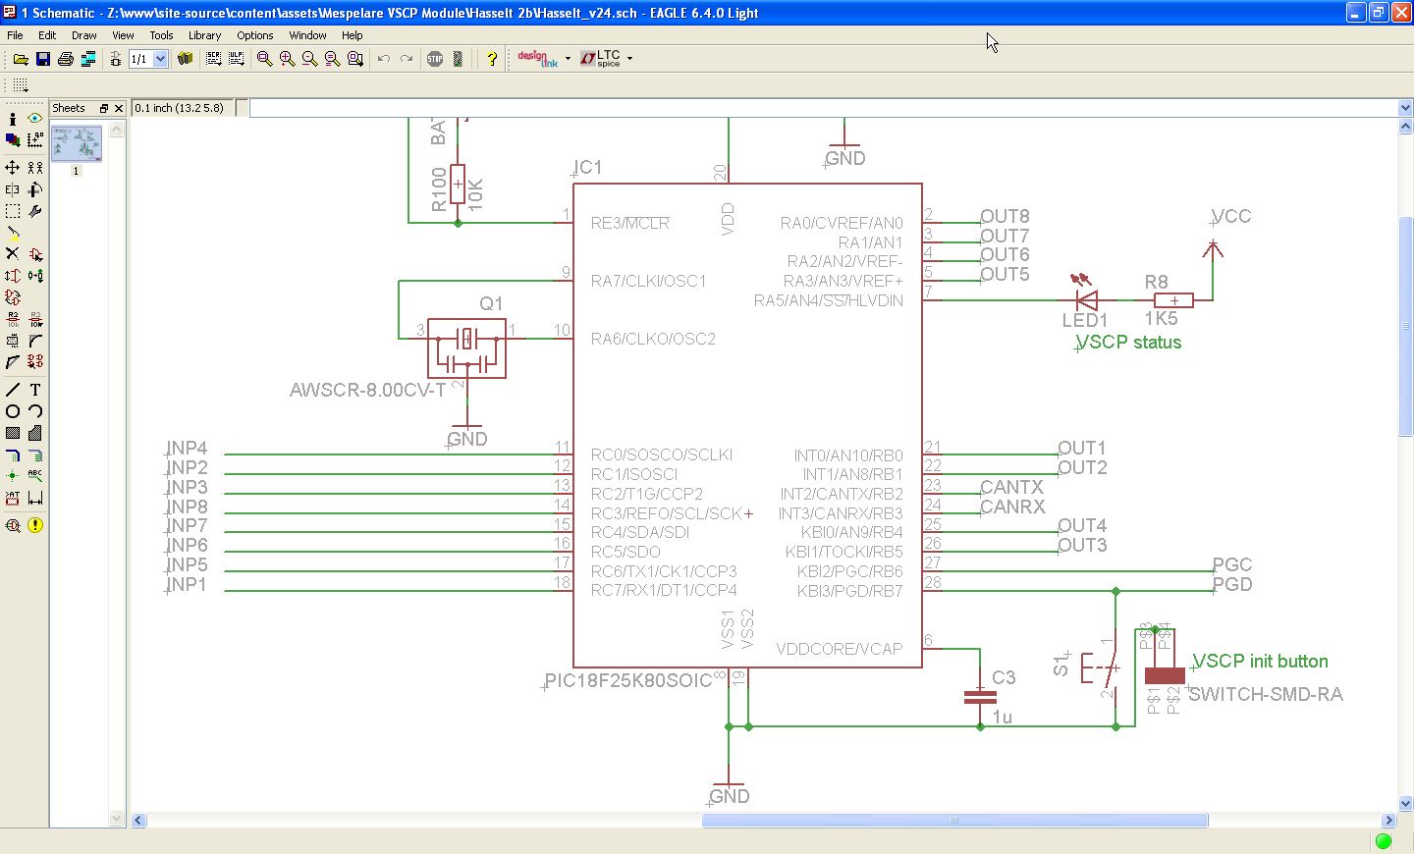The width and height of the screenshot is (1414, 854).
Task: Select the Delete tool (X icon)
Action: click(x=13, y=254)
